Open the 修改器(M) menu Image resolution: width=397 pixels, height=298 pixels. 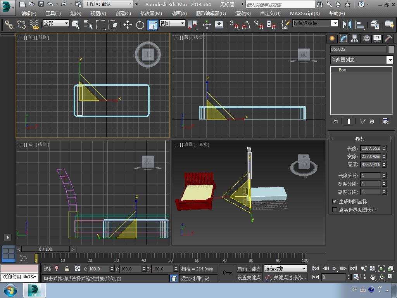pos(151,13)
